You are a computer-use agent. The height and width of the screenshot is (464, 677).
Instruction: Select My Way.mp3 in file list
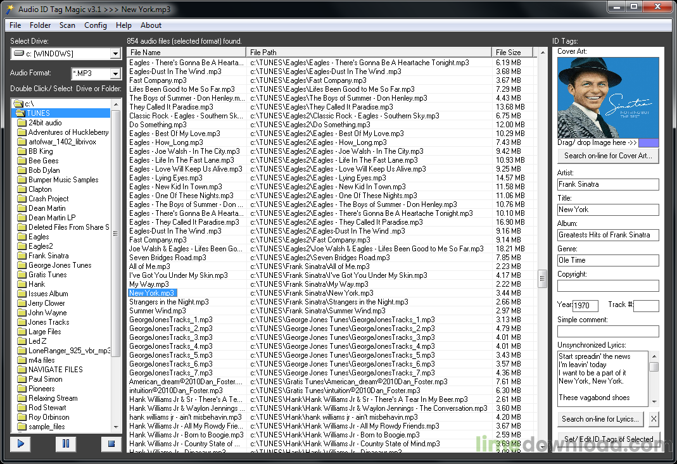149,284
